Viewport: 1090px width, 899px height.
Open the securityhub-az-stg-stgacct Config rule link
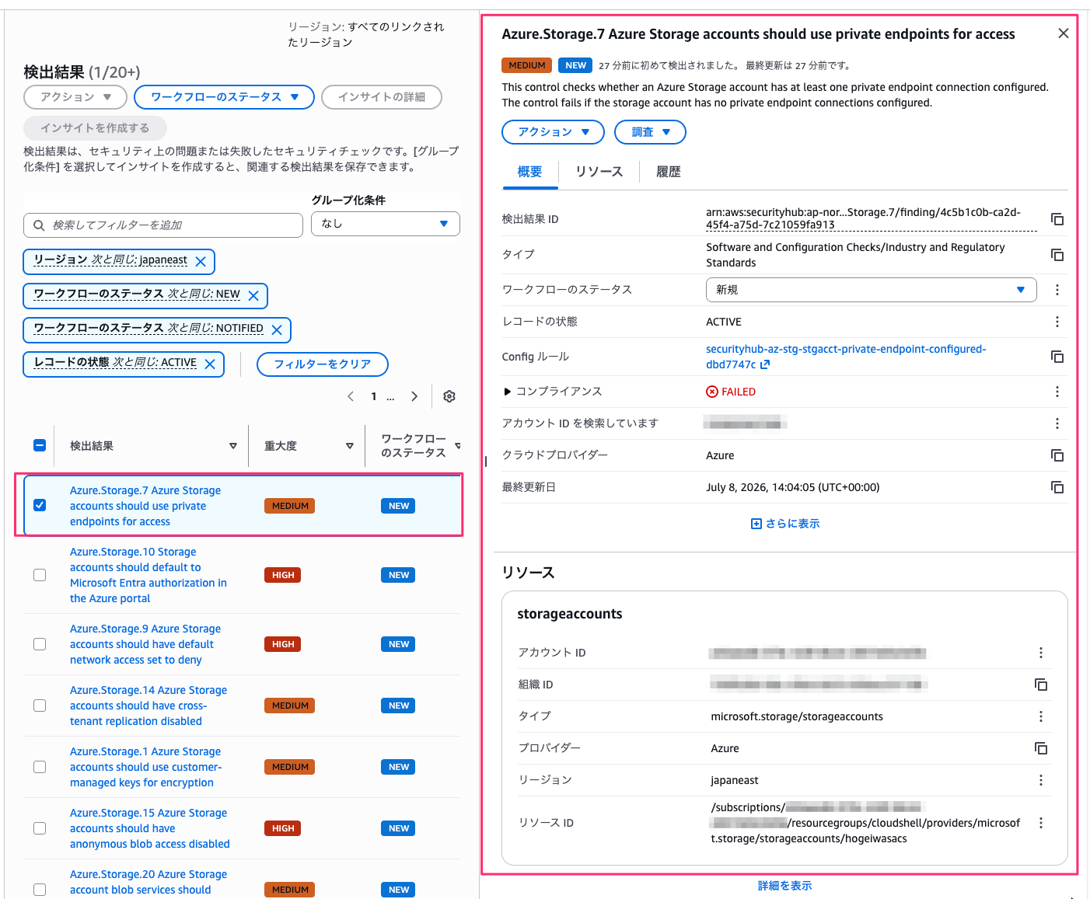tap(846, 357)
